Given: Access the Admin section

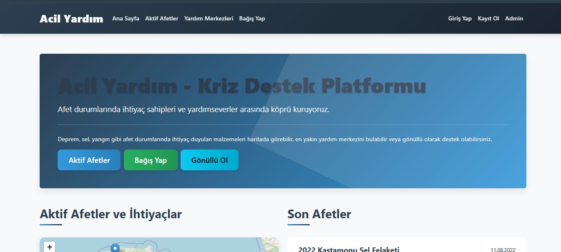Looking at the screenshot, I should (x=514, y=18).
